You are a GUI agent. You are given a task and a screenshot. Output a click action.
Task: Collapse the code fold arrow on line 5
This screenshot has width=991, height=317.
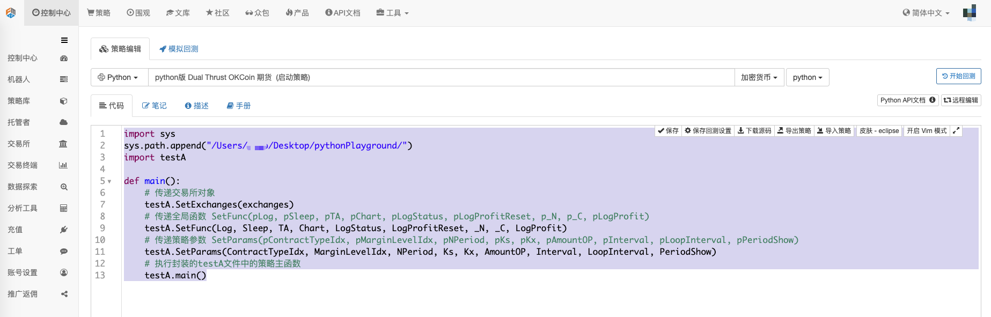click(x=109, y=181)
